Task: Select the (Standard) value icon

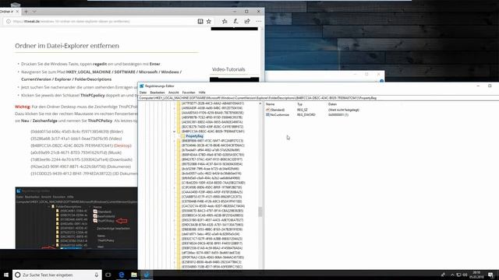Action: click(x=267, y=110)
